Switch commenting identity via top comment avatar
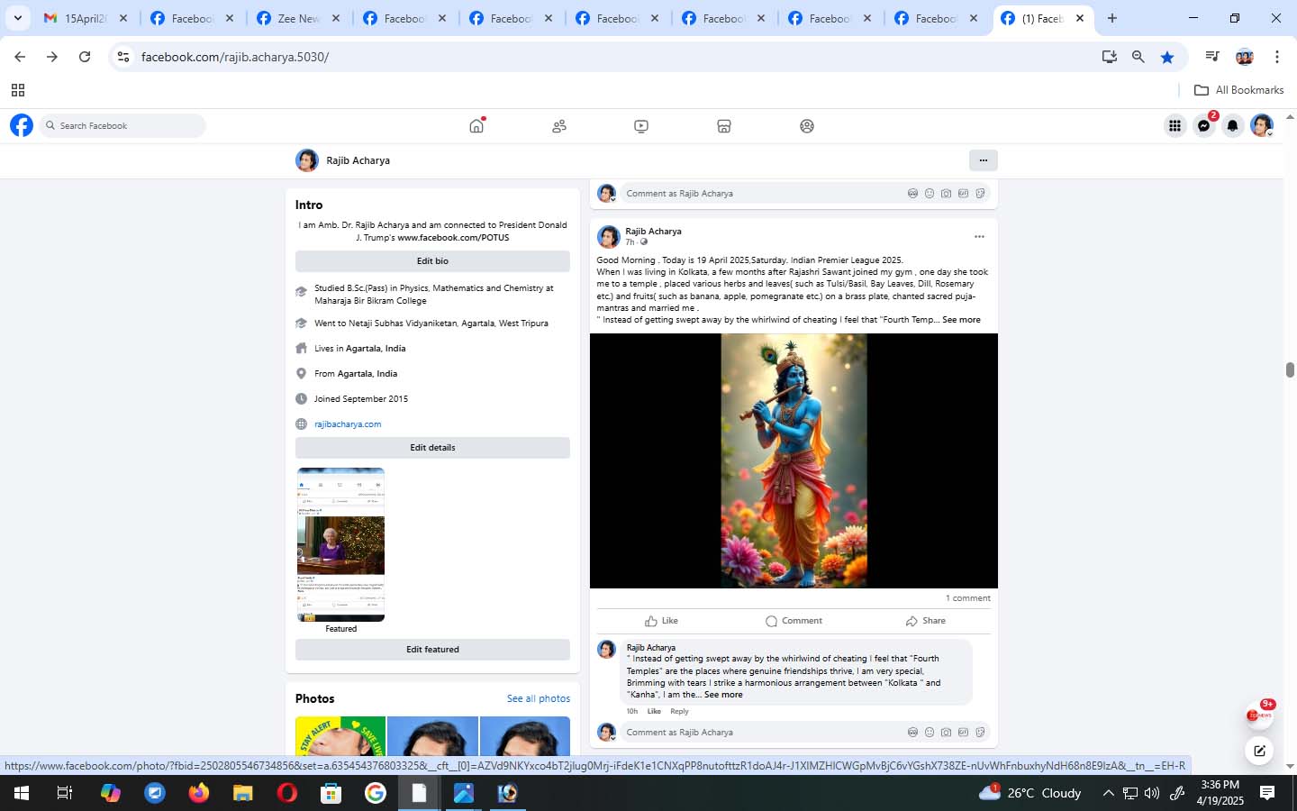Image resolution: width=1297 pixels, height=811 pixels. pyautogui.click(x=607, y=194)
